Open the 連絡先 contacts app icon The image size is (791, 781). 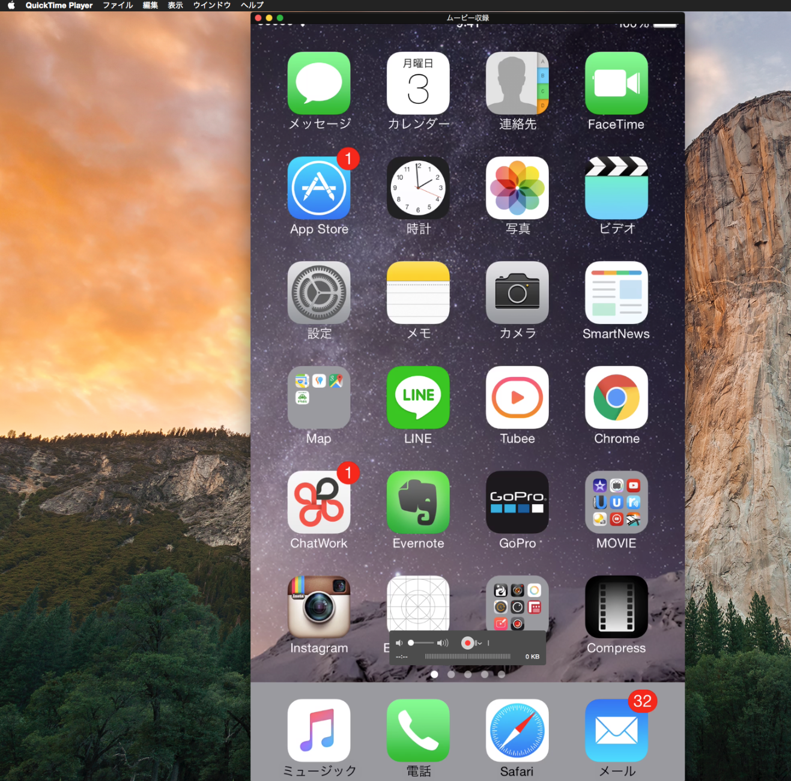[x=517, y=83]
